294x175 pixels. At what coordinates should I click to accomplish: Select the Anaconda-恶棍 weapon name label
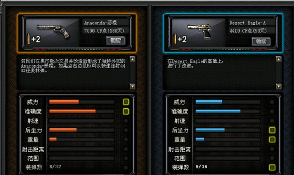(100, 23)
